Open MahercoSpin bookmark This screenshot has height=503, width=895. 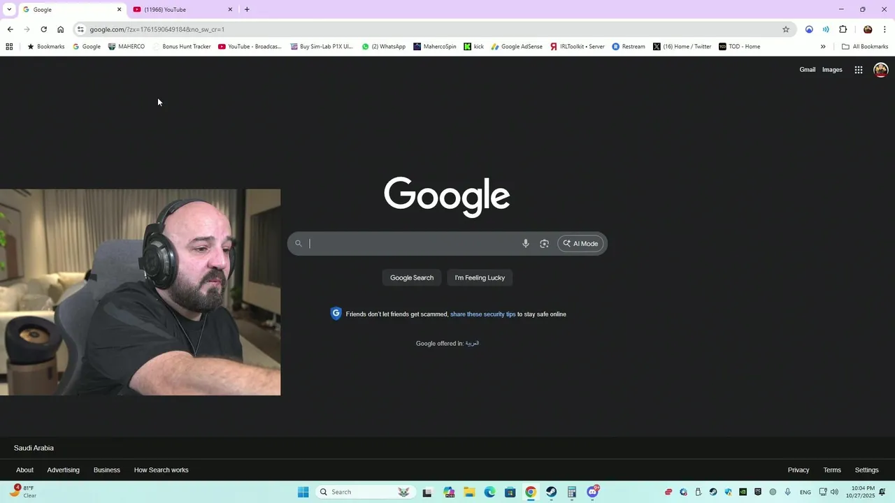click(x=434, y=47)
